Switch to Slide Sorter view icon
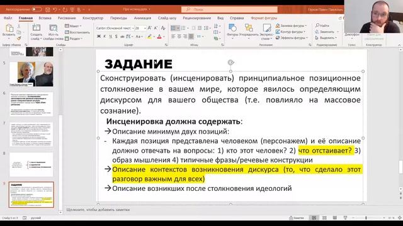403x226 pixels. coord(324,218)
